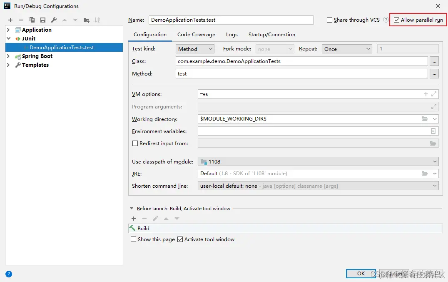Browse folder for JRE
Viewport: 448px width, 282px height.
click(x=425, y=174)
